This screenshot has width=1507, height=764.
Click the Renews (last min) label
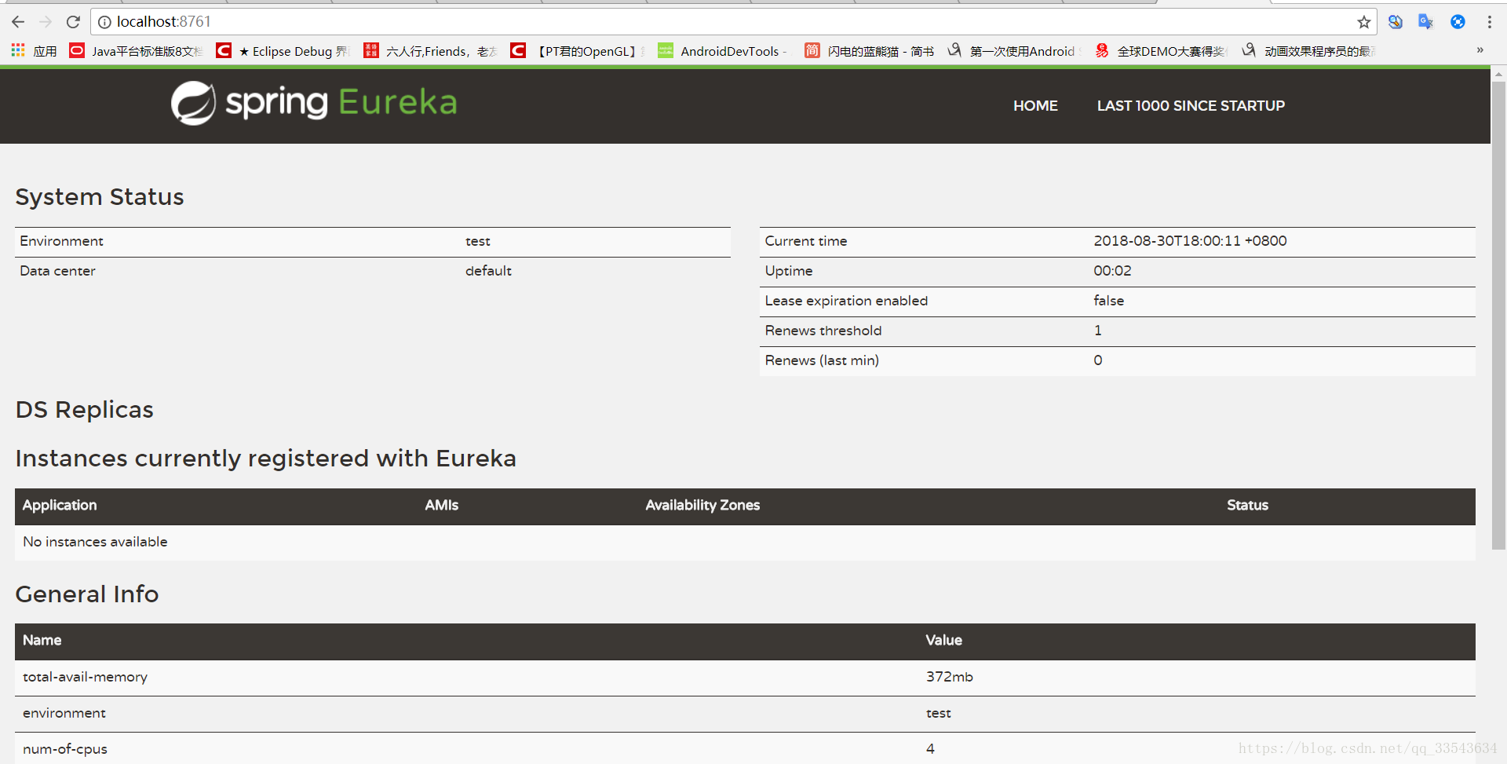click(822, 360)
